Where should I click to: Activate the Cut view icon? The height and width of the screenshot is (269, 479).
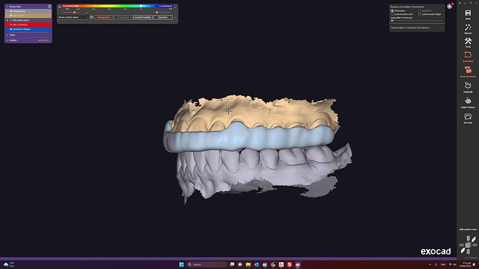[x=467, y=117]
